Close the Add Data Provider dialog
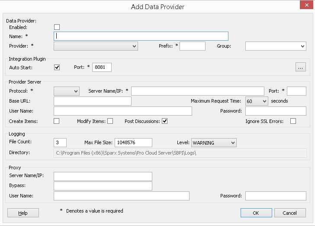This screenshot has width=315, height=226. point(305,6)
